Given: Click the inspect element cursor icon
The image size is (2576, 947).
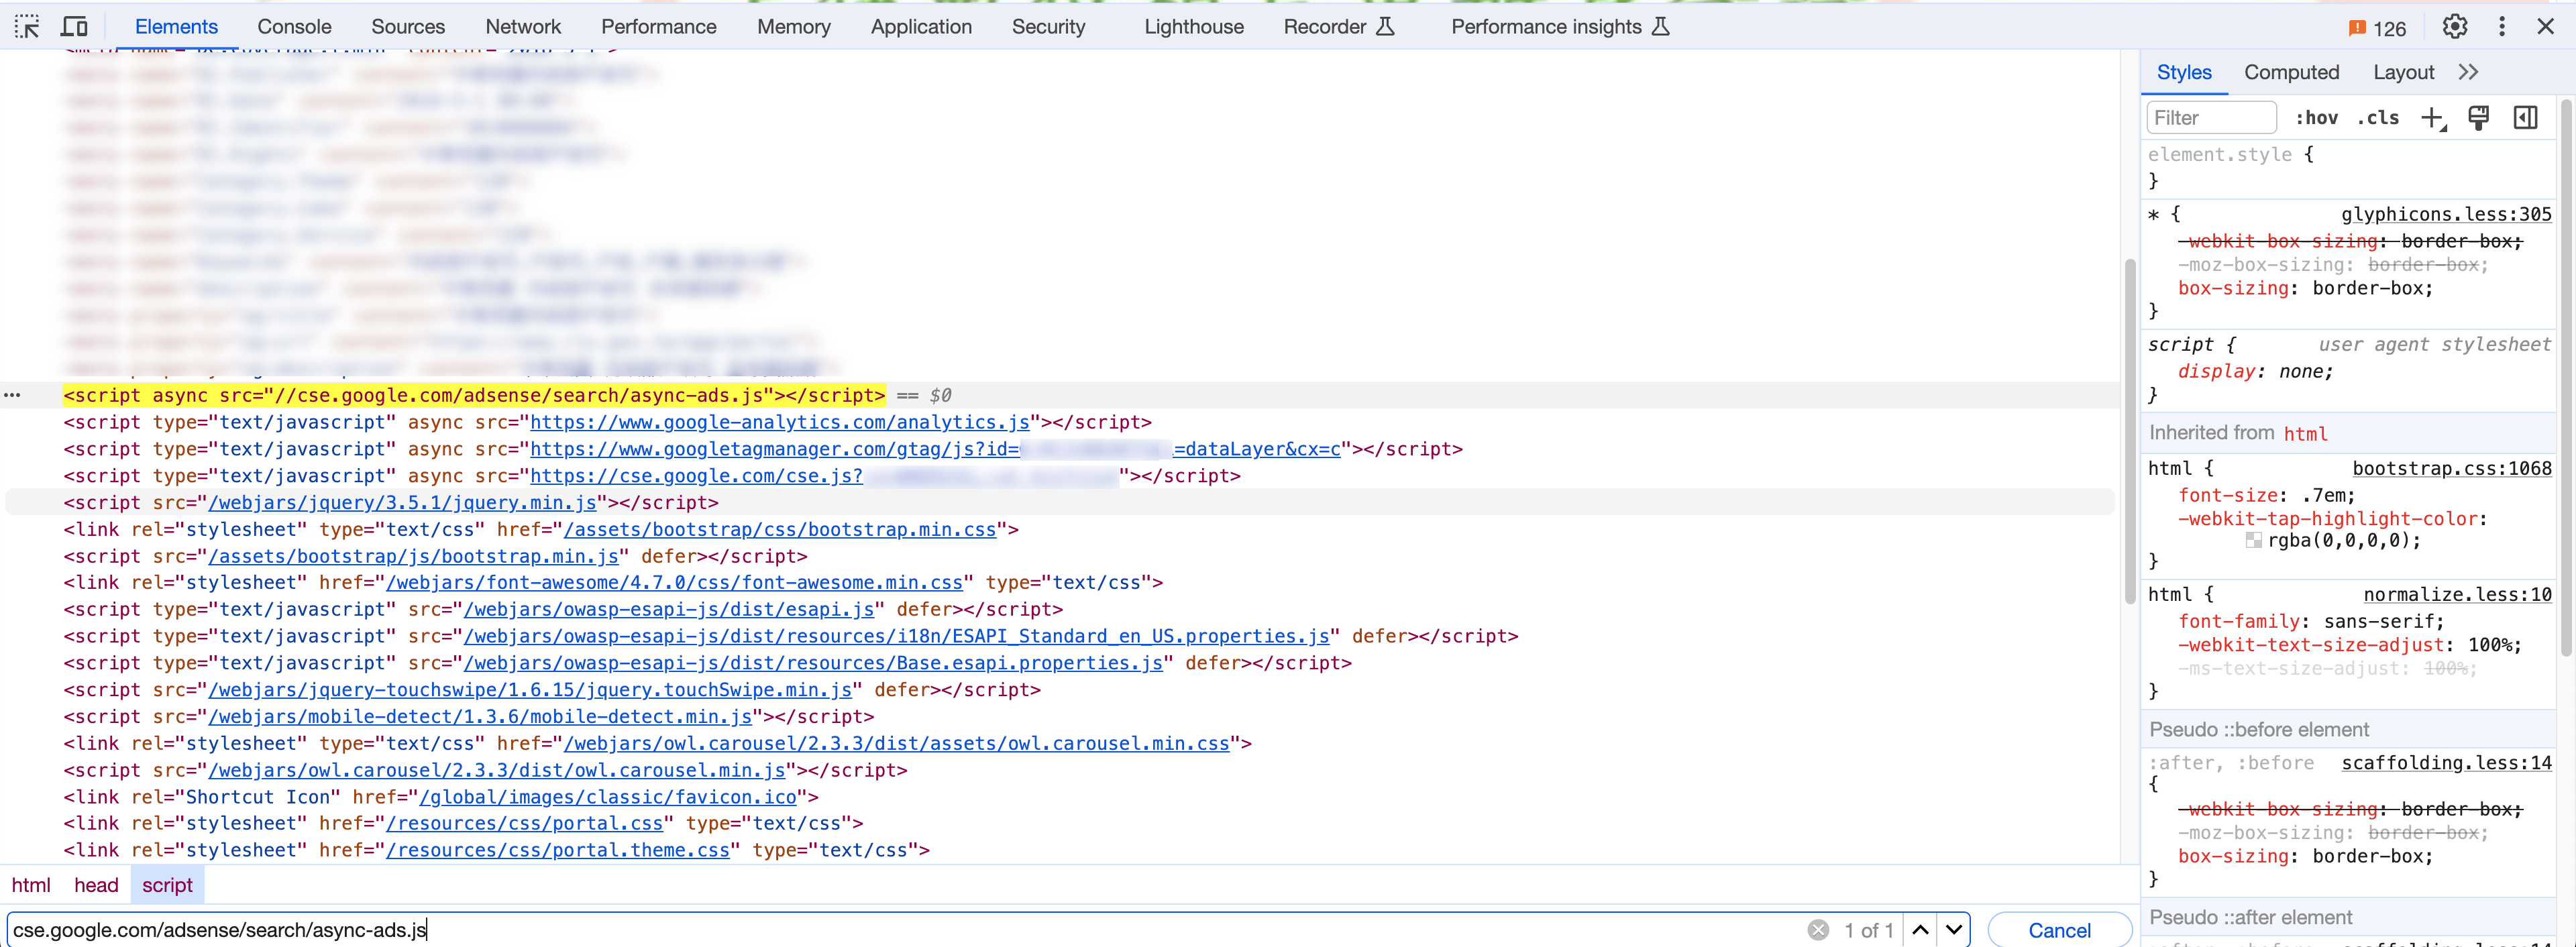Looking at the screenshot, I should [26, 26].
